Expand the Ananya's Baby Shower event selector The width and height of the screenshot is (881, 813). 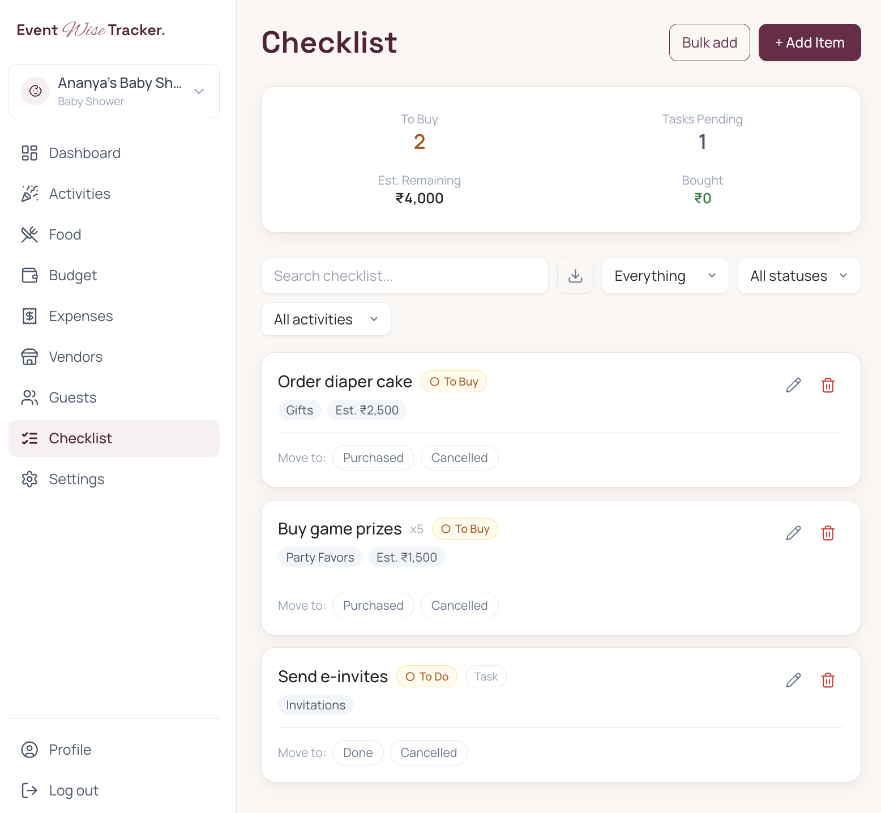coord(114,91)
